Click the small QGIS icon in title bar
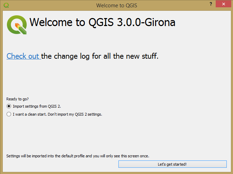233x174 pixels. coord(6,5)
